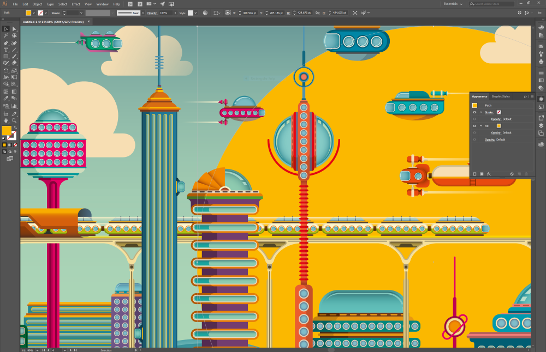Click Add New Stroke in Appearance panel
546x352 pixels.
(474, 174)
